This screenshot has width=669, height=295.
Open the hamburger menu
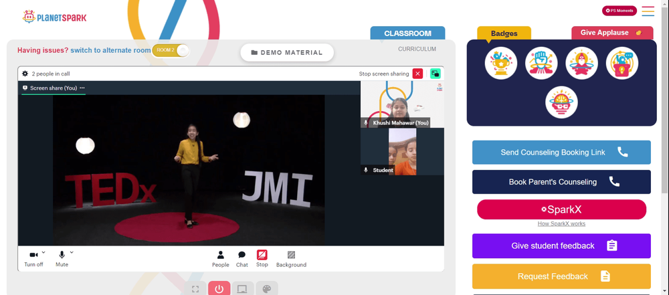(x=648, y=11)
